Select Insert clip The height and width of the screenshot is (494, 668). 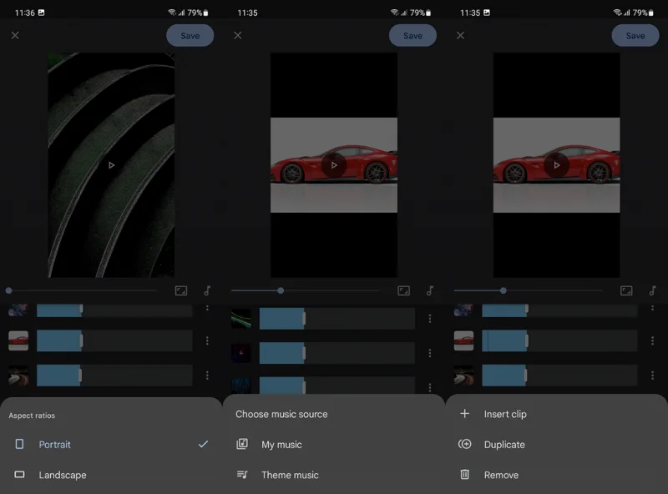coord(557,414)
